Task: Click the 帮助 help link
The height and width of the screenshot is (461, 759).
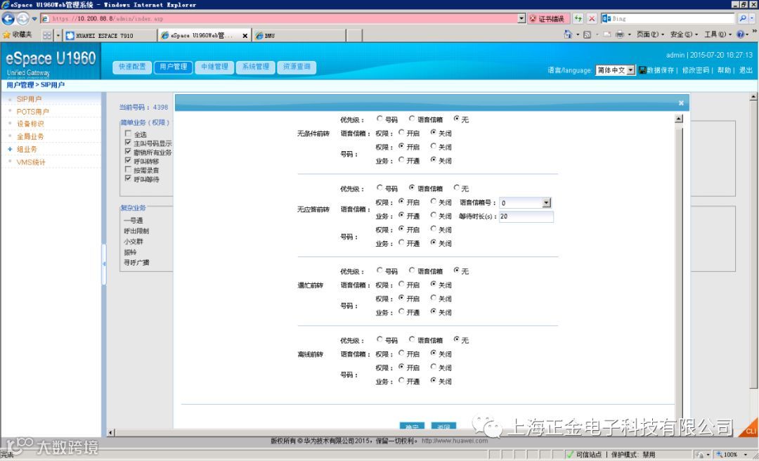Action: pyautogui.click(x=724, y=70)
